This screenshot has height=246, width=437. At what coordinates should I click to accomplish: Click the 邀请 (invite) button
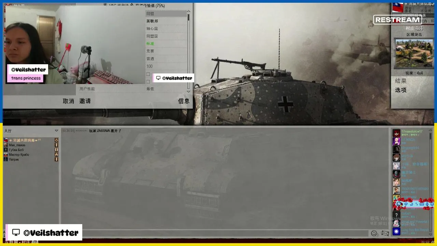click(x=85, y=101)
